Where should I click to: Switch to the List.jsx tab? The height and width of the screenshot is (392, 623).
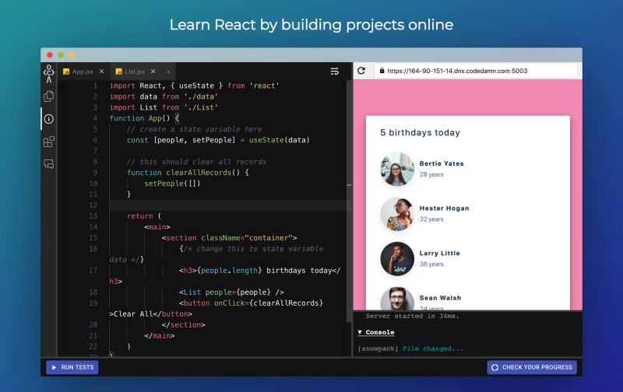(x=132, y=71)
